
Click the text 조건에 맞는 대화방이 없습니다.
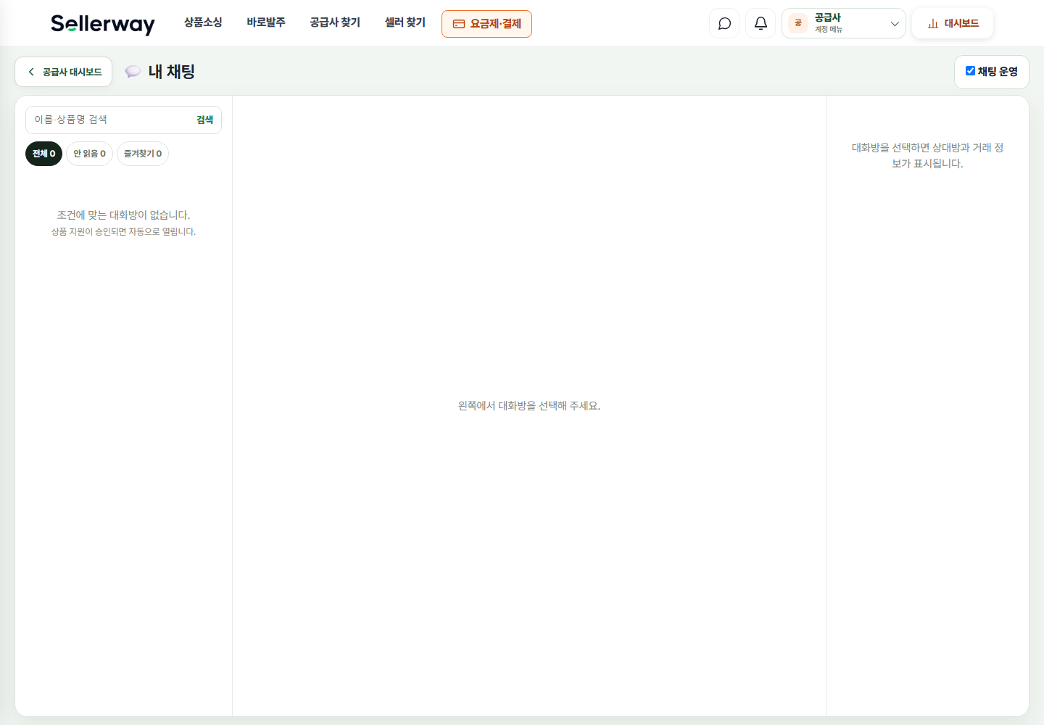tap(124, 215)
